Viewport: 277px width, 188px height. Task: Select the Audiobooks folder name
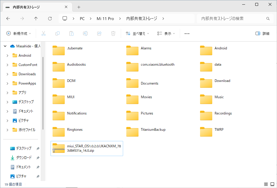76,65
